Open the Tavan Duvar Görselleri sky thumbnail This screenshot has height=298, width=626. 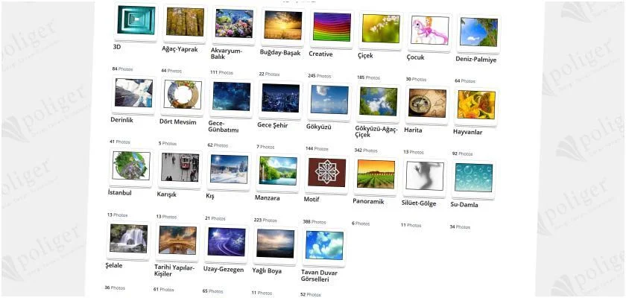click(325, 246)
